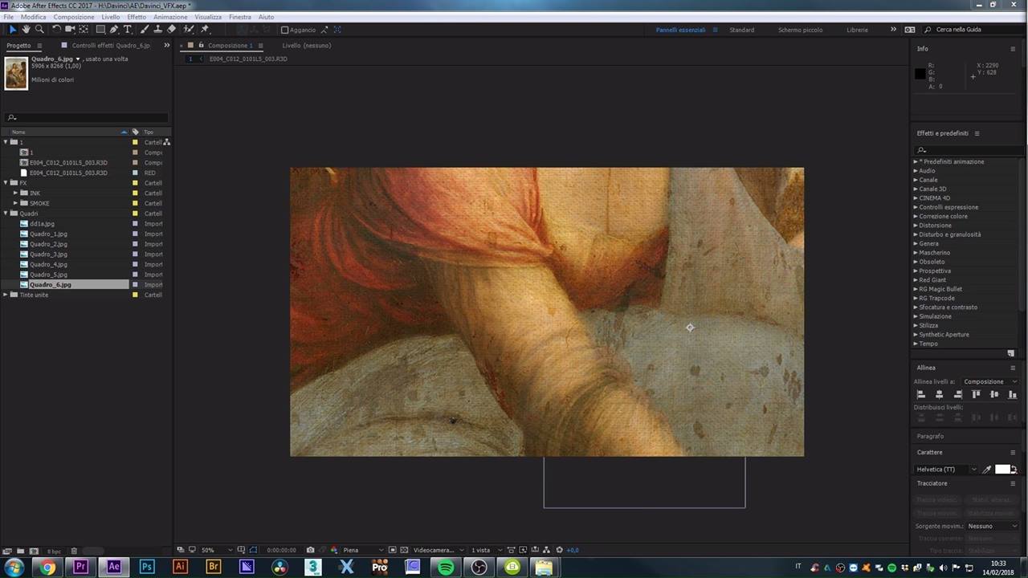Image resolution: width=1028 pixels, height=578 pixels.
Task: Open the 50% magnification dropdown
Action: (215, 550)
